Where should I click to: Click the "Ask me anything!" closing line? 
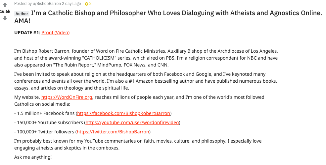[x=33, y=157]
